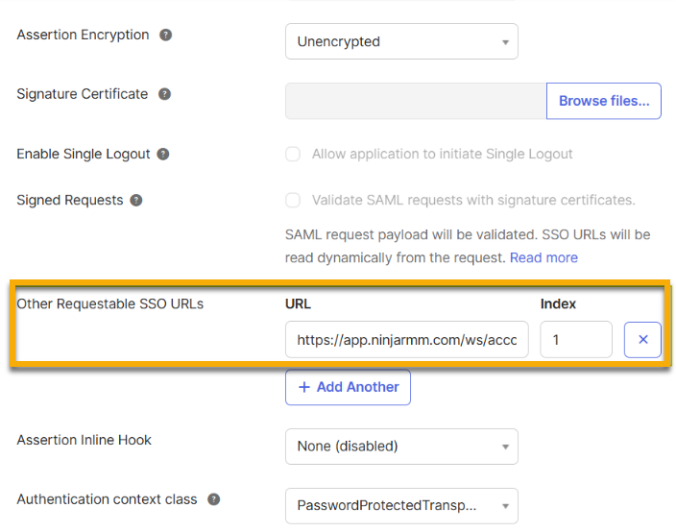Tick the Validate SAML requests checkbox
The width and height of the screenshot is (676, 532).
[x=293, y=201]
